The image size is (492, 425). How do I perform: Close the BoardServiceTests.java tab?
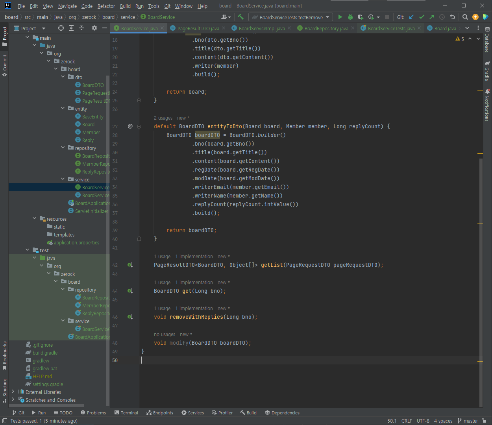419,28
